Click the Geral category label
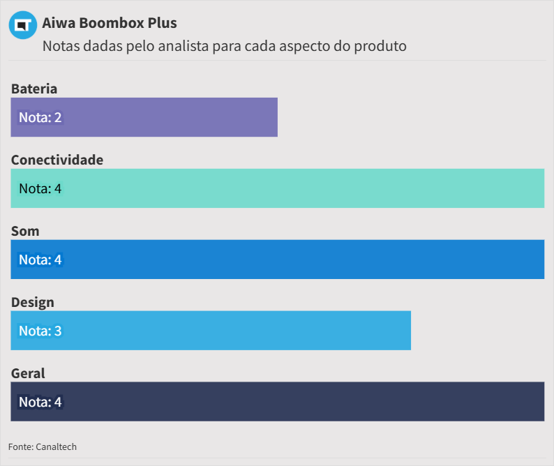Viewport: 554px width, 466px height. tap(28, 373)
